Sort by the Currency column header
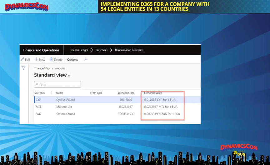 (40, 93)
